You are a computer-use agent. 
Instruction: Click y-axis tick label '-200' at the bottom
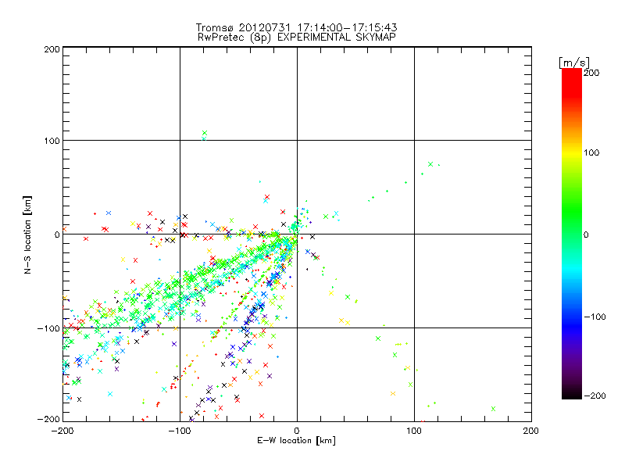[x=48, y=419]
